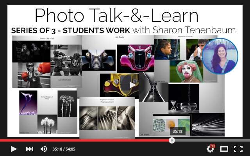Screen dimensions: 250x156
Task: Click the Punch Like a Girl boxing slide
Action: (x=47, y=62)
